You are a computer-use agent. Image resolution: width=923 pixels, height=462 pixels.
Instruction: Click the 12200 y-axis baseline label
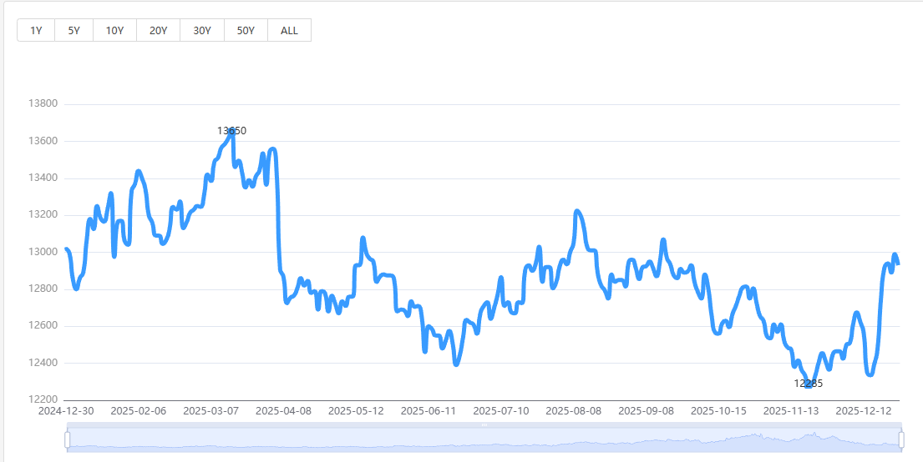pyautogui.click(x=43, y=399)
